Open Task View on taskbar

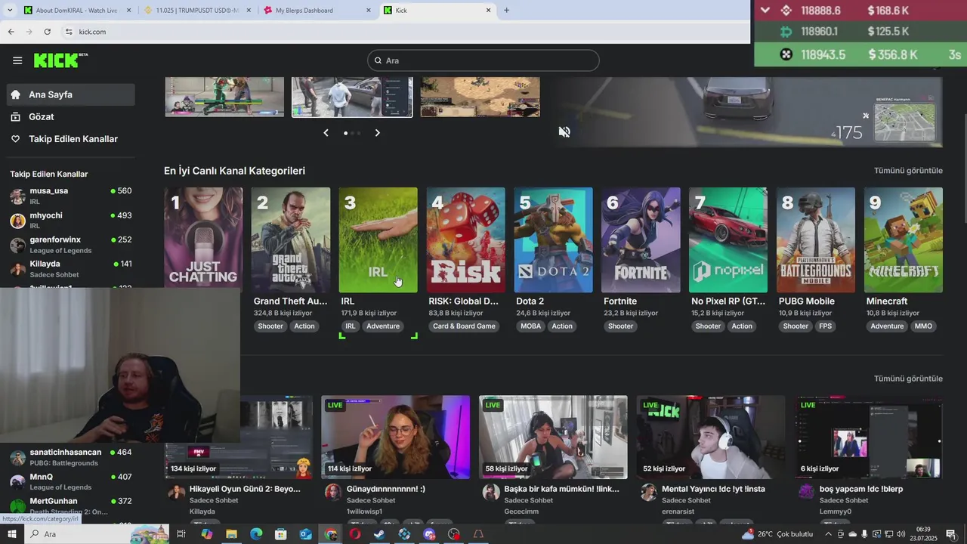(181, 534)
